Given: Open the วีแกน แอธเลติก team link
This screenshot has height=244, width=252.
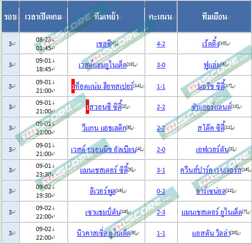Looking at the screenshot, I should pos(104,128).
